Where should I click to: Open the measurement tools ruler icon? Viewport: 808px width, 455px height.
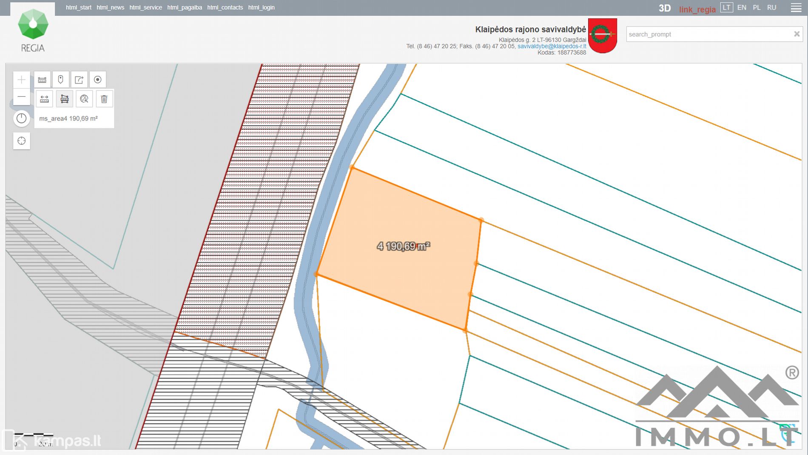[42, 80]
